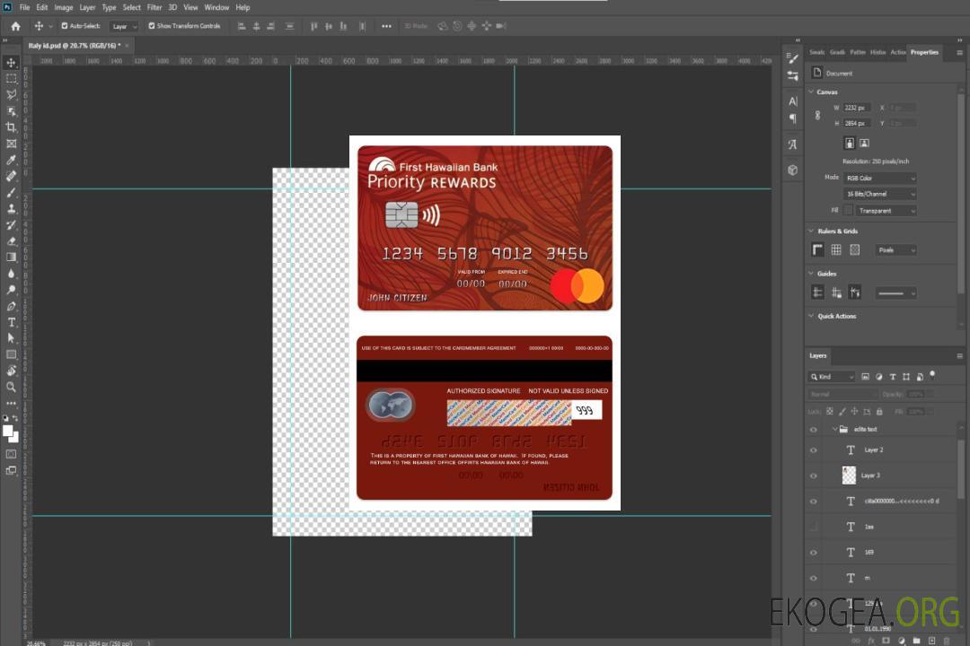Viewport: 970px width, 646px height.
Task: Select the History Brush tool
Action: 11,225
